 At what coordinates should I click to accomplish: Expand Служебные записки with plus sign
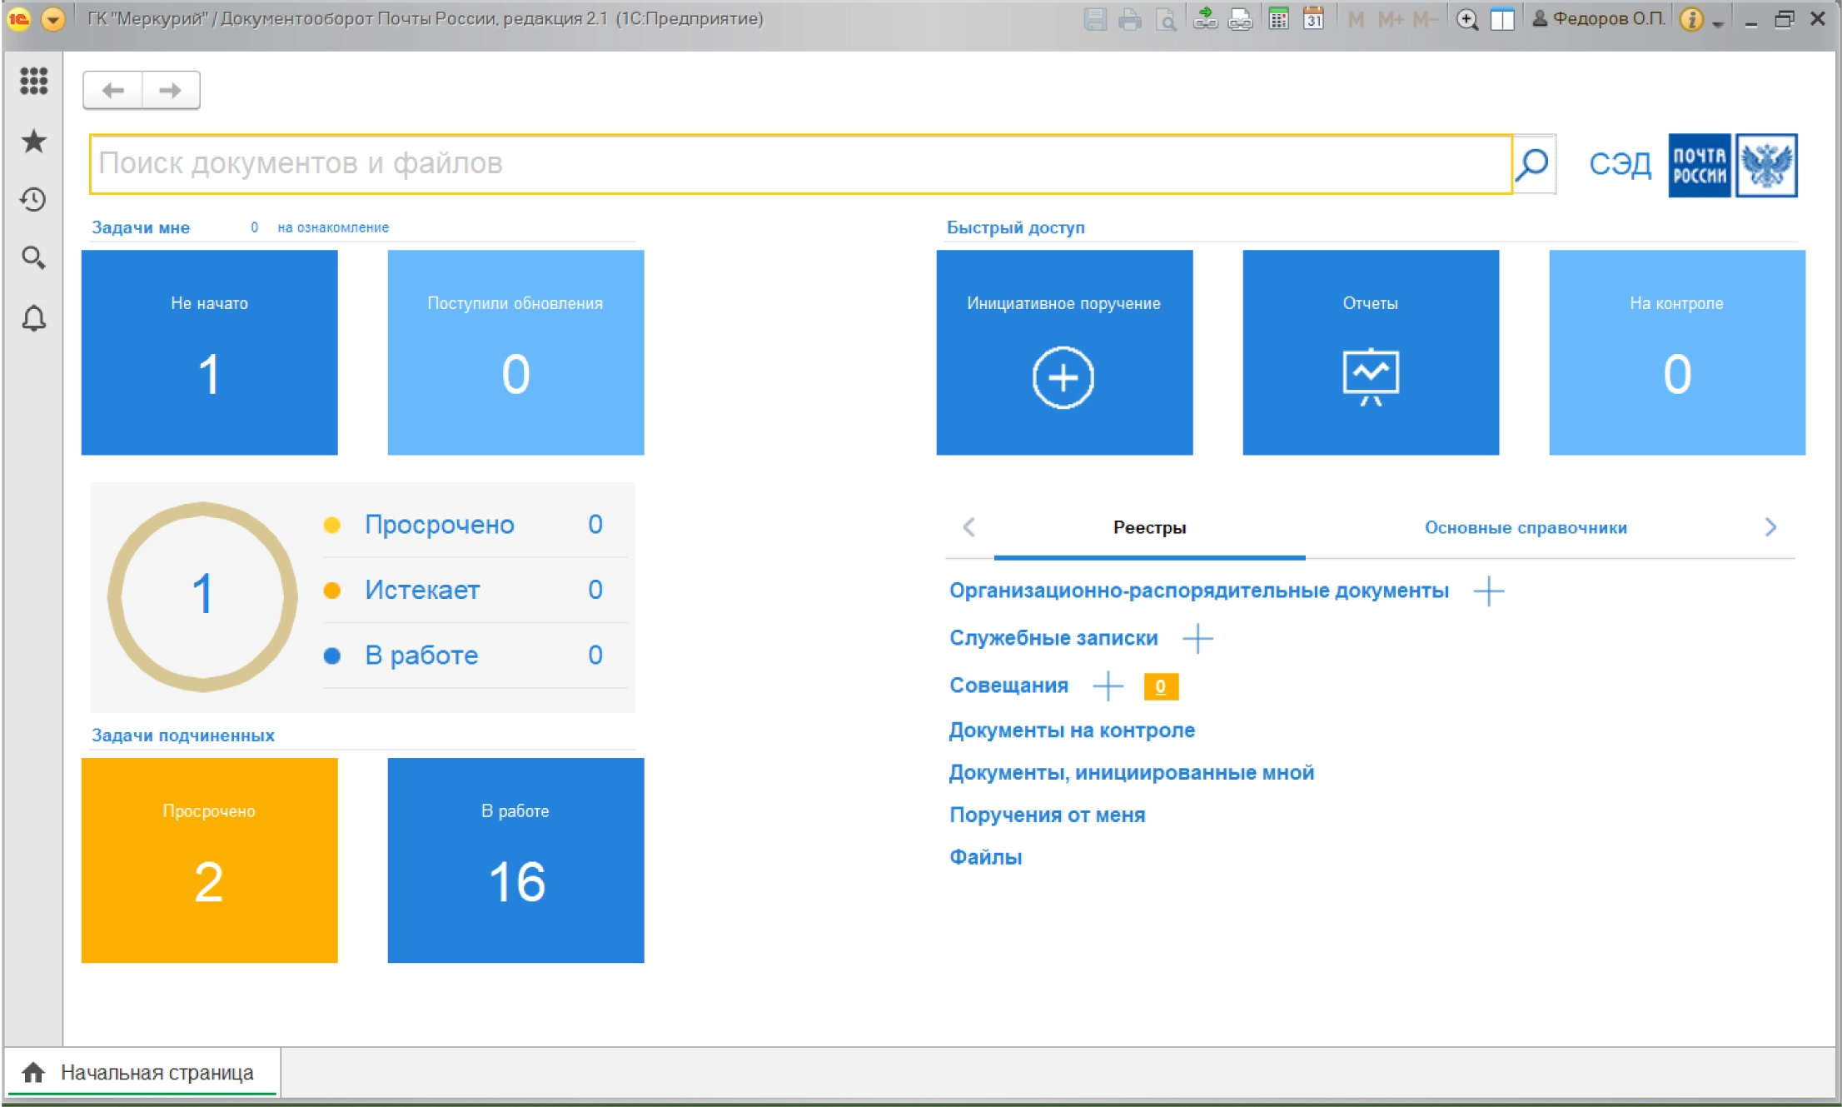coord(1197,638)
